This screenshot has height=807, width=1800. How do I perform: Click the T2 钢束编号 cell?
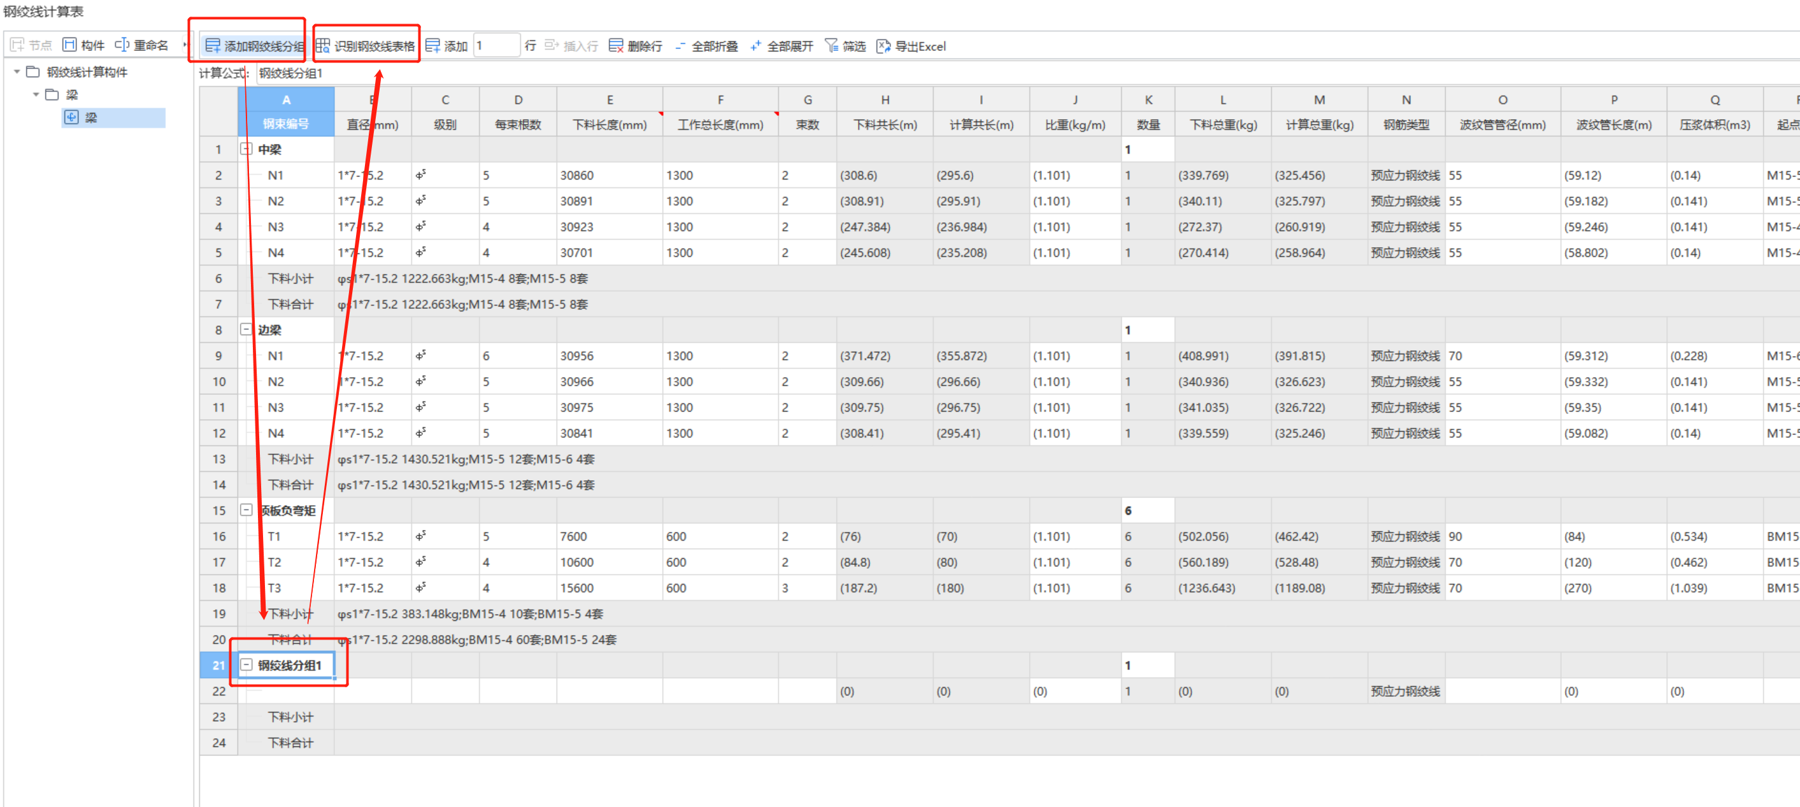pyautogui.click(x=287, y=562)
